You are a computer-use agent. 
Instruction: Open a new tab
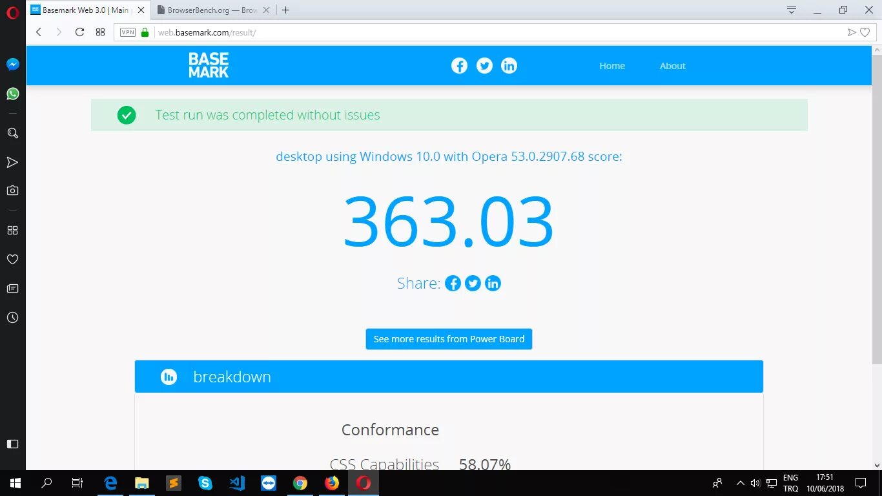(286, 10)
